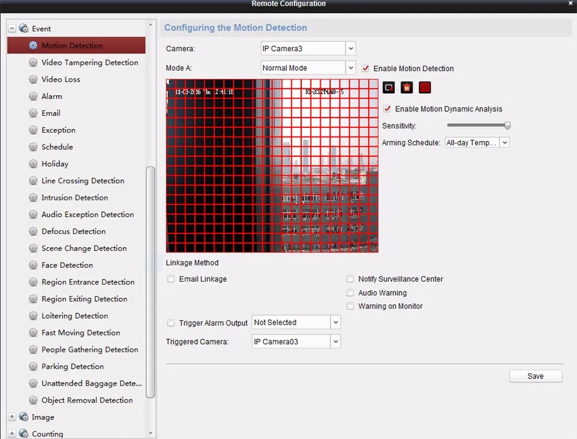Click the sidebar vertical scrollbar thumb

click(150, 282)
